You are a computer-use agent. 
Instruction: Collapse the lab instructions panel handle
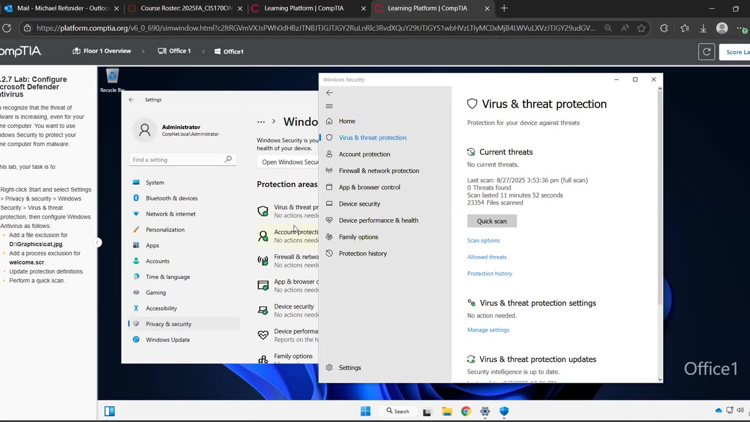pos(97,242)
